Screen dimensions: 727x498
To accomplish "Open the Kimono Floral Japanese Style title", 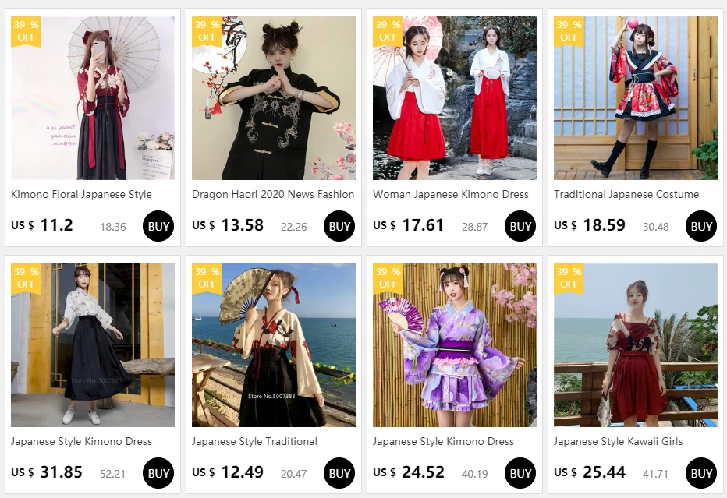I will [82, 195].
